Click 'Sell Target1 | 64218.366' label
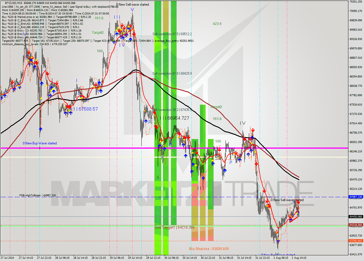The width and height of the screenshot is (364, 261). click(x=174, y=228)
